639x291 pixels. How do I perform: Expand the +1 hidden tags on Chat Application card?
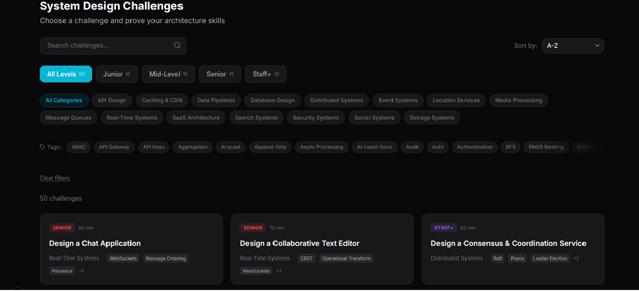click(x=81, y=271)
